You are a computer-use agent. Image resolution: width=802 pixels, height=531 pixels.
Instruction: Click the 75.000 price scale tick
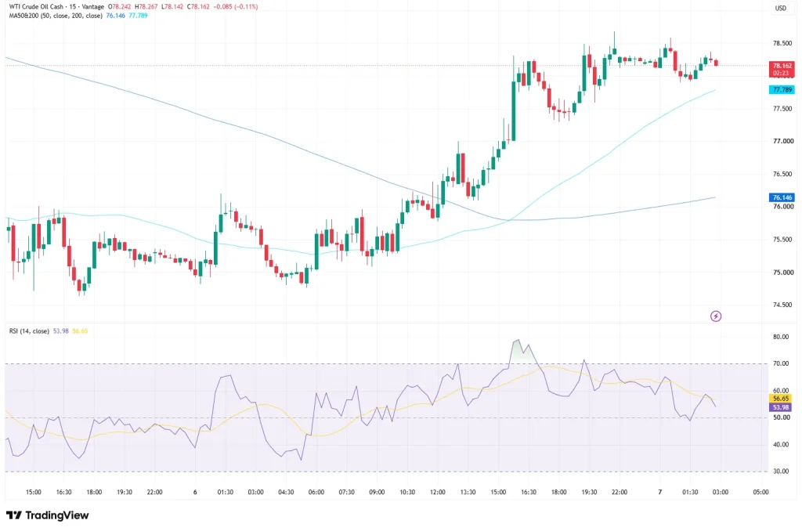[x=783, y=272]
